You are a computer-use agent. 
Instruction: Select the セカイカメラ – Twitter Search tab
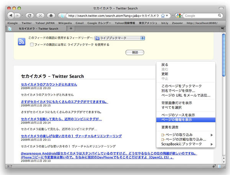[37, 29]
